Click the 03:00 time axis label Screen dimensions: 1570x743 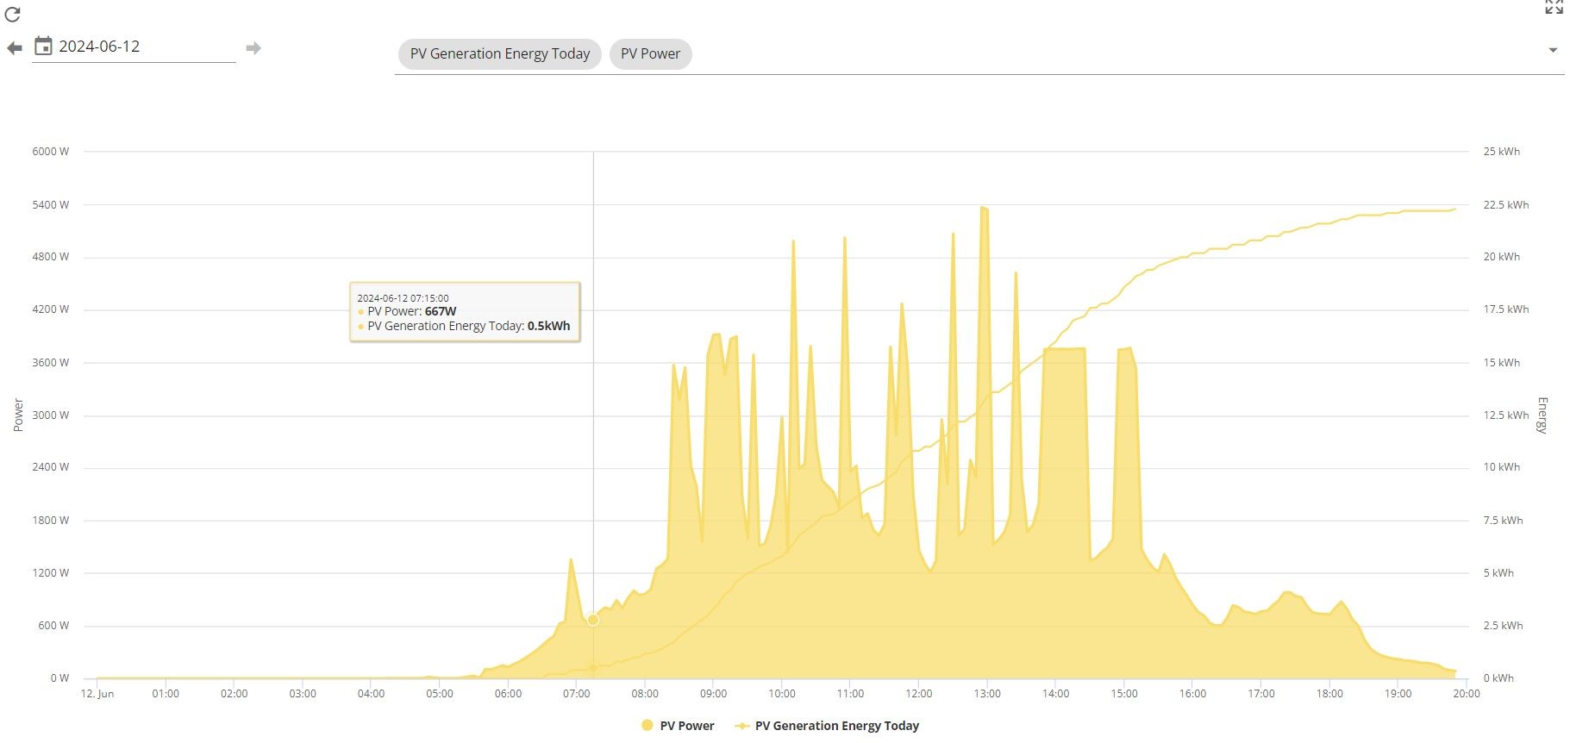click(x=303, y=694)
